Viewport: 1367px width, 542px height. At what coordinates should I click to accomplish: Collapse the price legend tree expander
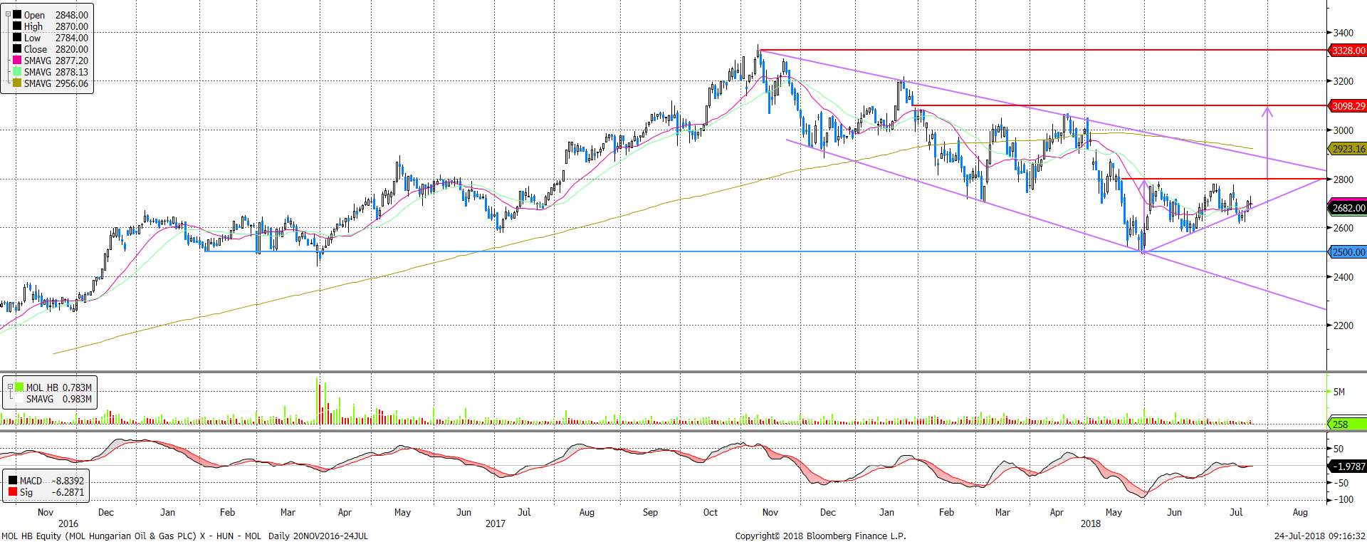pos(9,14)
